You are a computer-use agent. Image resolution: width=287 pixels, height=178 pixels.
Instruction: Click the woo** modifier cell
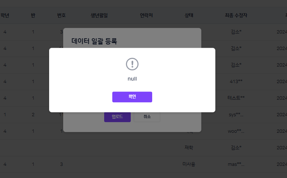click(236, 131)
